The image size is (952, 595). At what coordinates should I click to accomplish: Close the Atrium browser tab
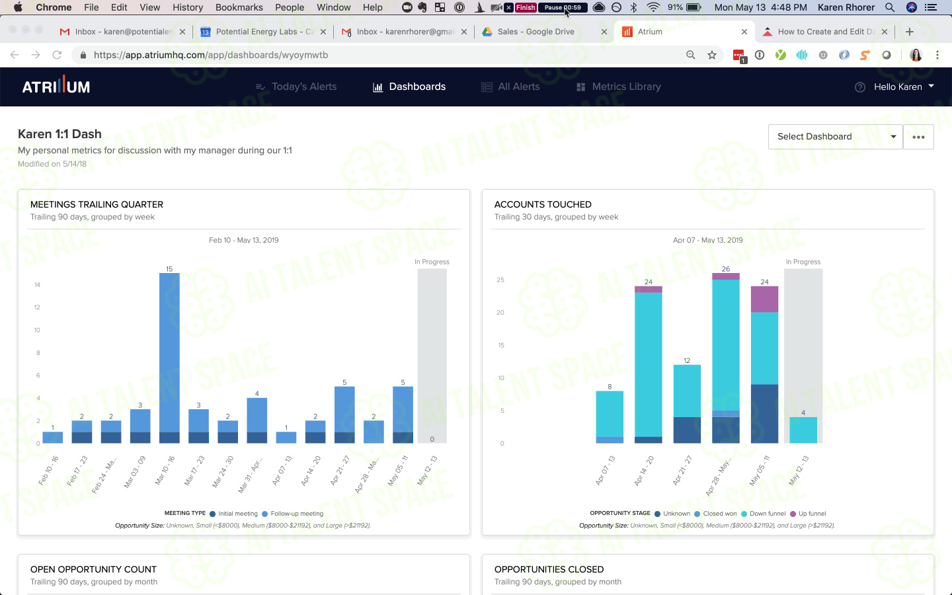pyautogui.click(x=744, y=32)
